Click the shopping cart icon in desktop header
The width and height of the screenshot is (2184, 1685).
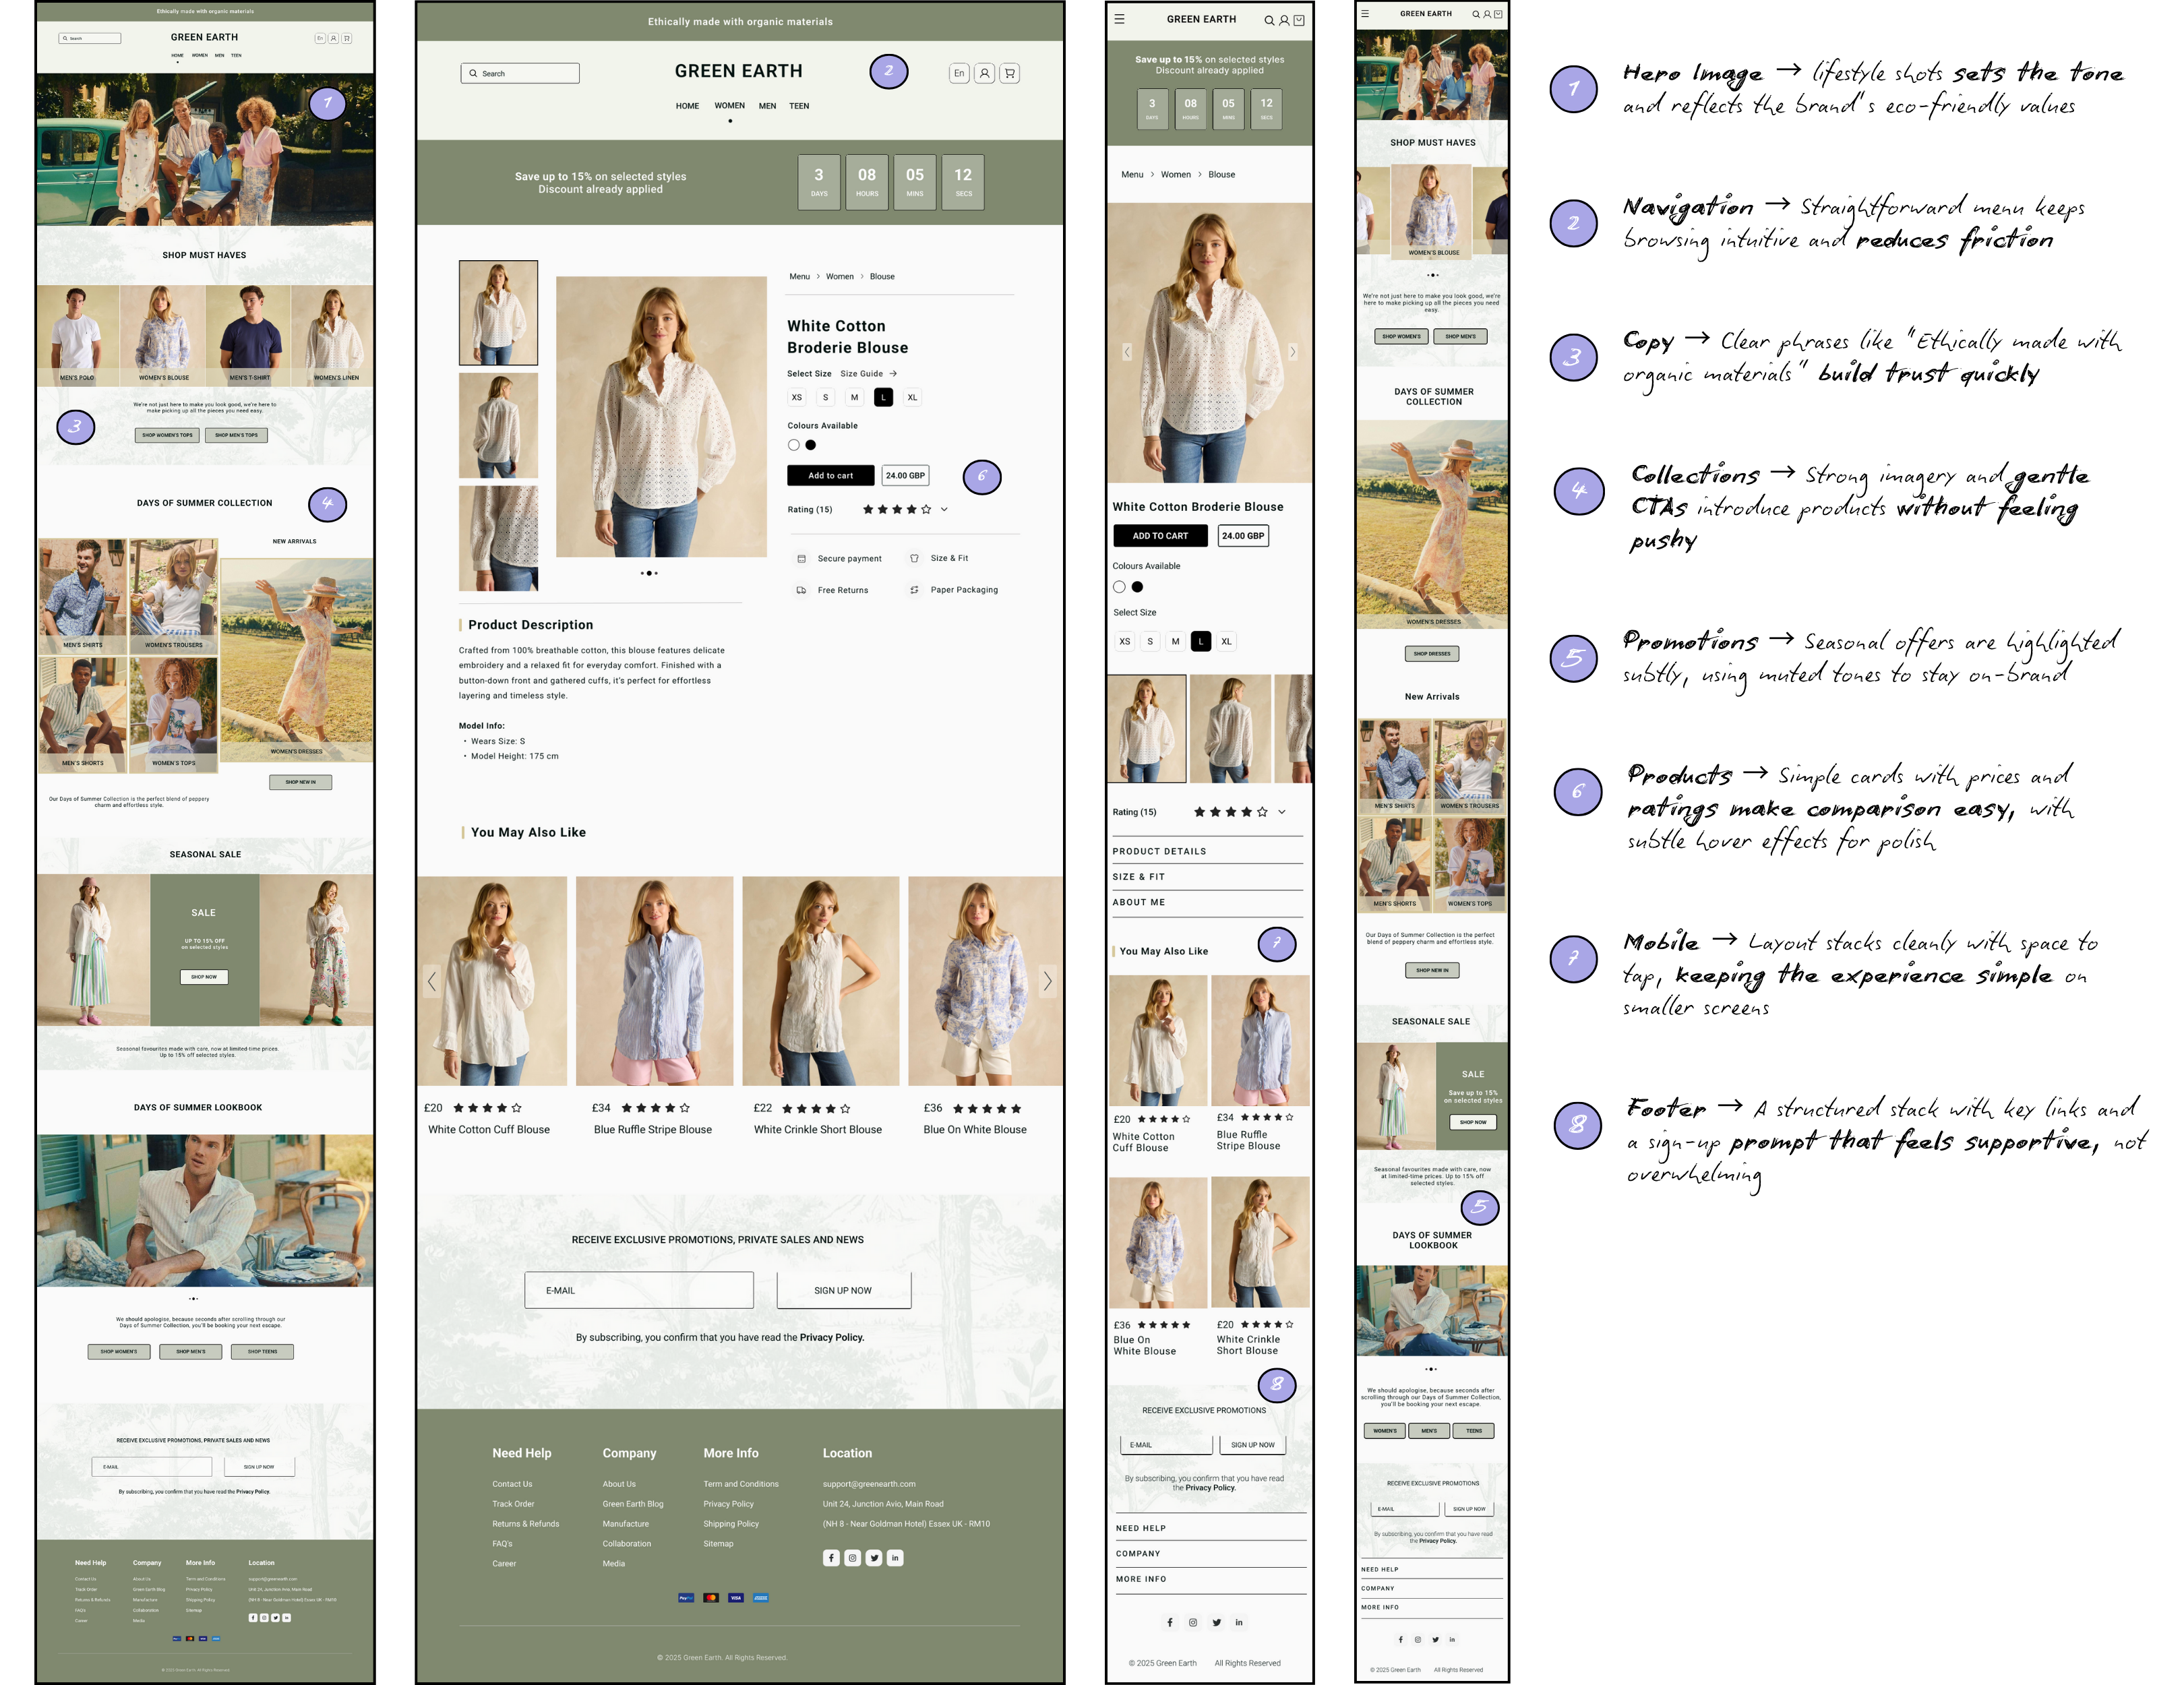click(x=1009, y=73)
